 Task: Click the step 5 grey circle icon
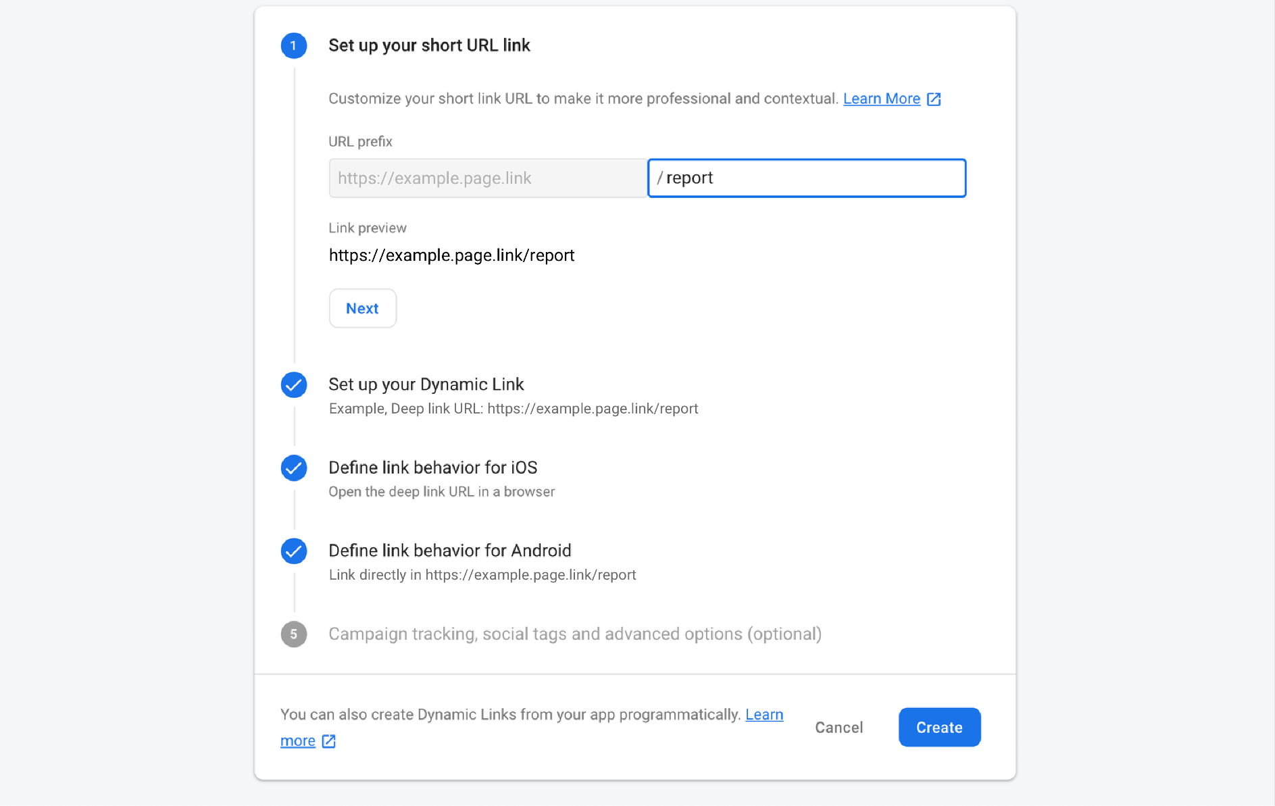[293, 634]
